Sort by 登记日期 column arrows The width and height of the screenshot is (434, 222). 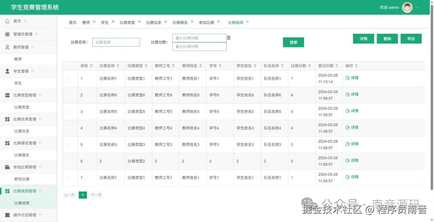(x=337, y=66)
